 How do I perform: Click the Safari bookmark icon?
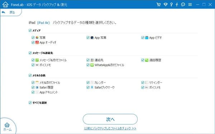coord(92,87)
